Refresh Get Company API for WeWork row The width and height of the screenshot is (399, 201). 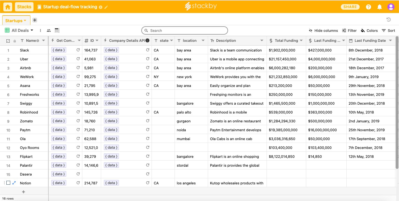point(78,77)
